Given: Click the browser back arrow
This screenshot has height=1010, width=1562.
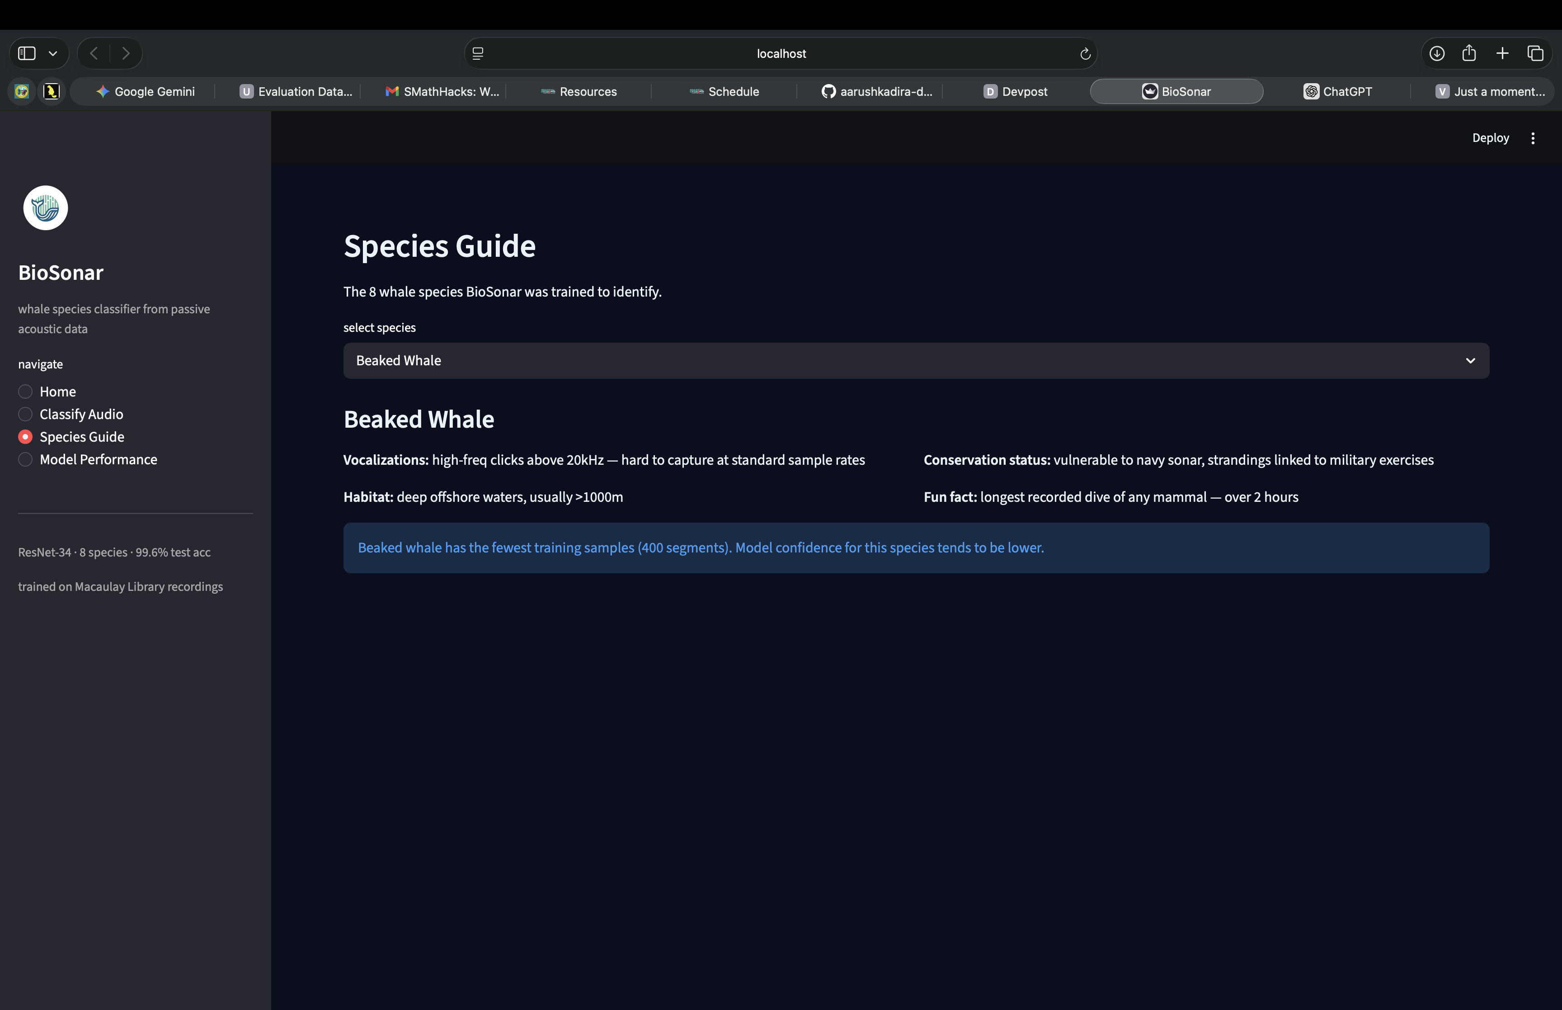Looking at the screenshot, I should (94, 53).
